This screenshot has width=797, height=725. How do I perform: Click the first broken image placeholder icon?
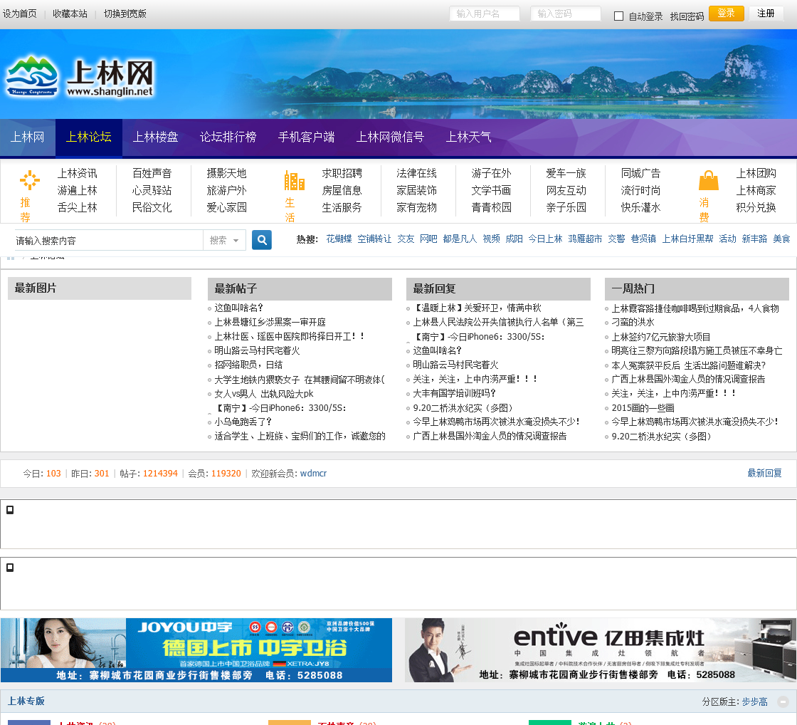point(10,510)
